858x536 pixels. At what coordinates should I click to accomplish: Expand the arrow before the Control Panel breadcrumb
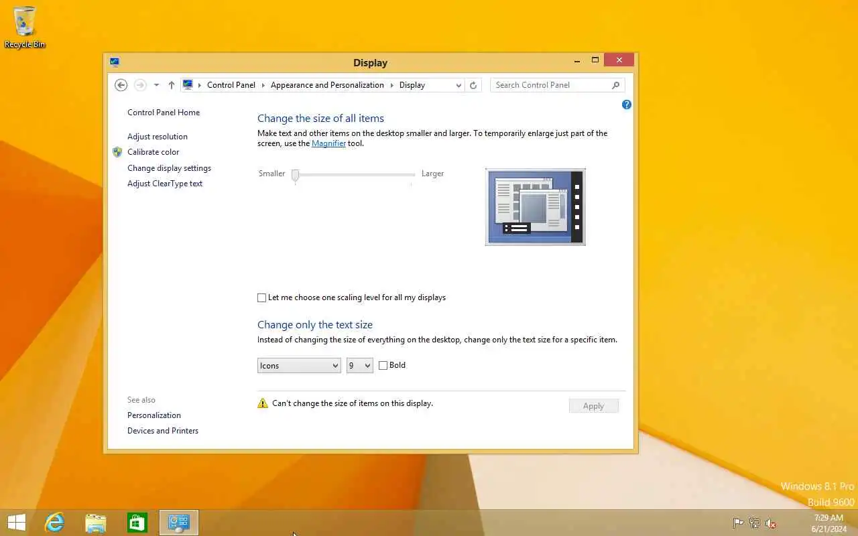pyautogui.click(x=200, y=85)
